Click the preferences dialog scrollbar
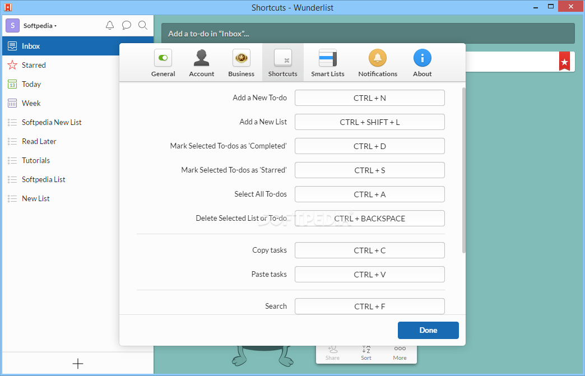Image resolution: width=585 pixels, height=376 pixels. coord(464,170)
